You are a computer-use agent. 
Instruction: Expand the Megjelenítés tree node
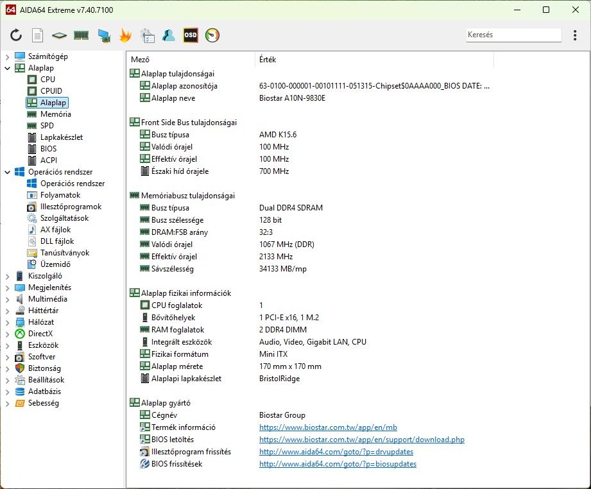(8, 288)
